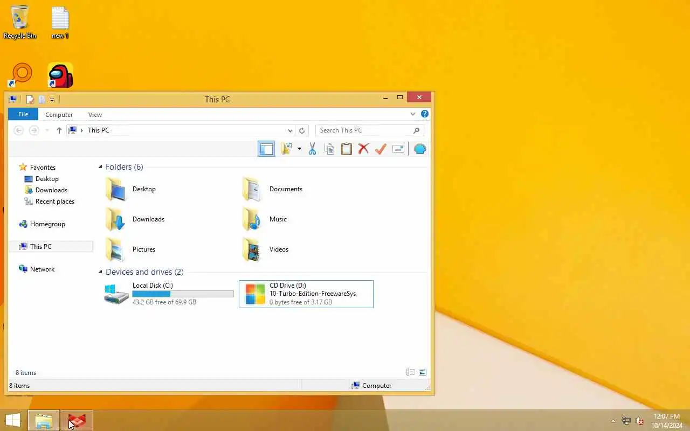Toggle the navigation pane layout button
Viewport: 690px width, 431px height.
pos(266,149)
